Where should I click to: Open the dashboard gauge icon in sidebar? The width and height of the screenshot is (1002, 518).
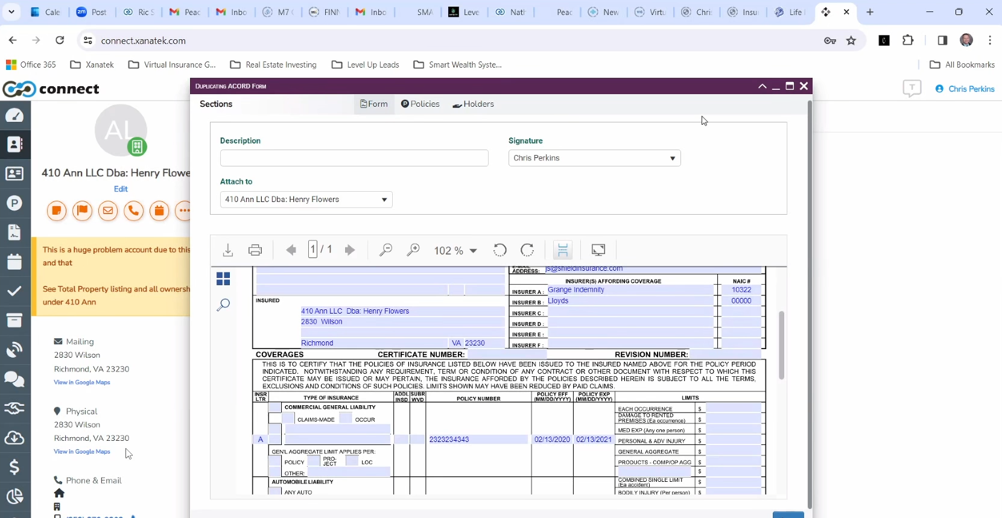coord(14,115)
